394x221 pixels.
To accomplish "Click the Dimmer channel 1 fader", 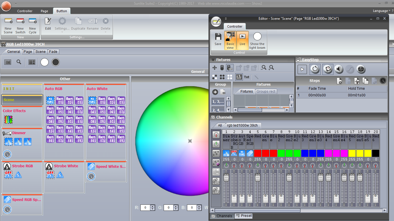I will (226, 178).
